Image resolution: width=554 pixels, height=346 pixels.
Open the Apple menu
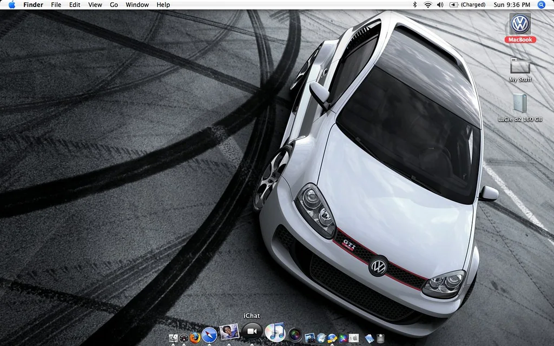[x=12, y=4]
